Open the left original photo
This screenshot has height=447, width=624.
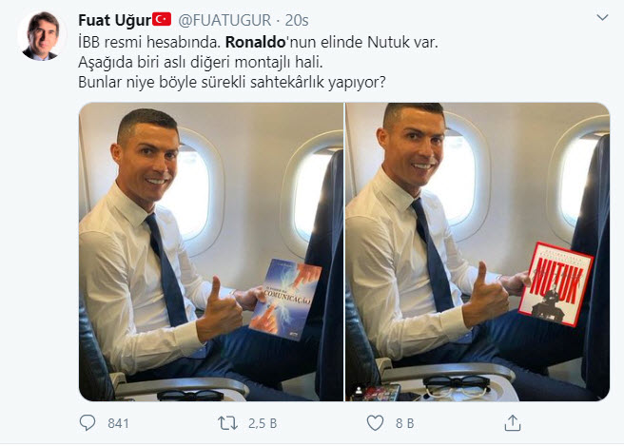pos(211,252)
